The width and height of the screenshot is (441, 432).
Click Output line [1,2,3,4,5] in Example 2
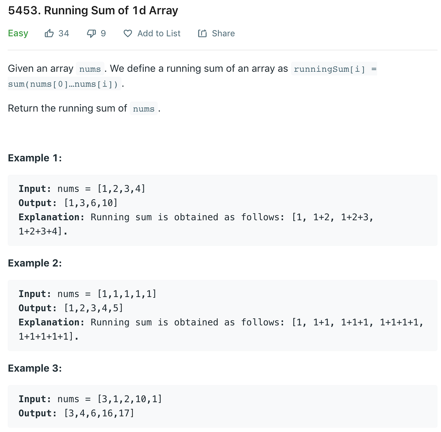coord(71,308)
